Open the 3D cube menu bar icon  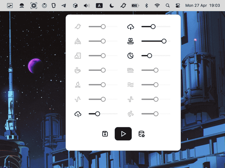(x=75, y=6)
